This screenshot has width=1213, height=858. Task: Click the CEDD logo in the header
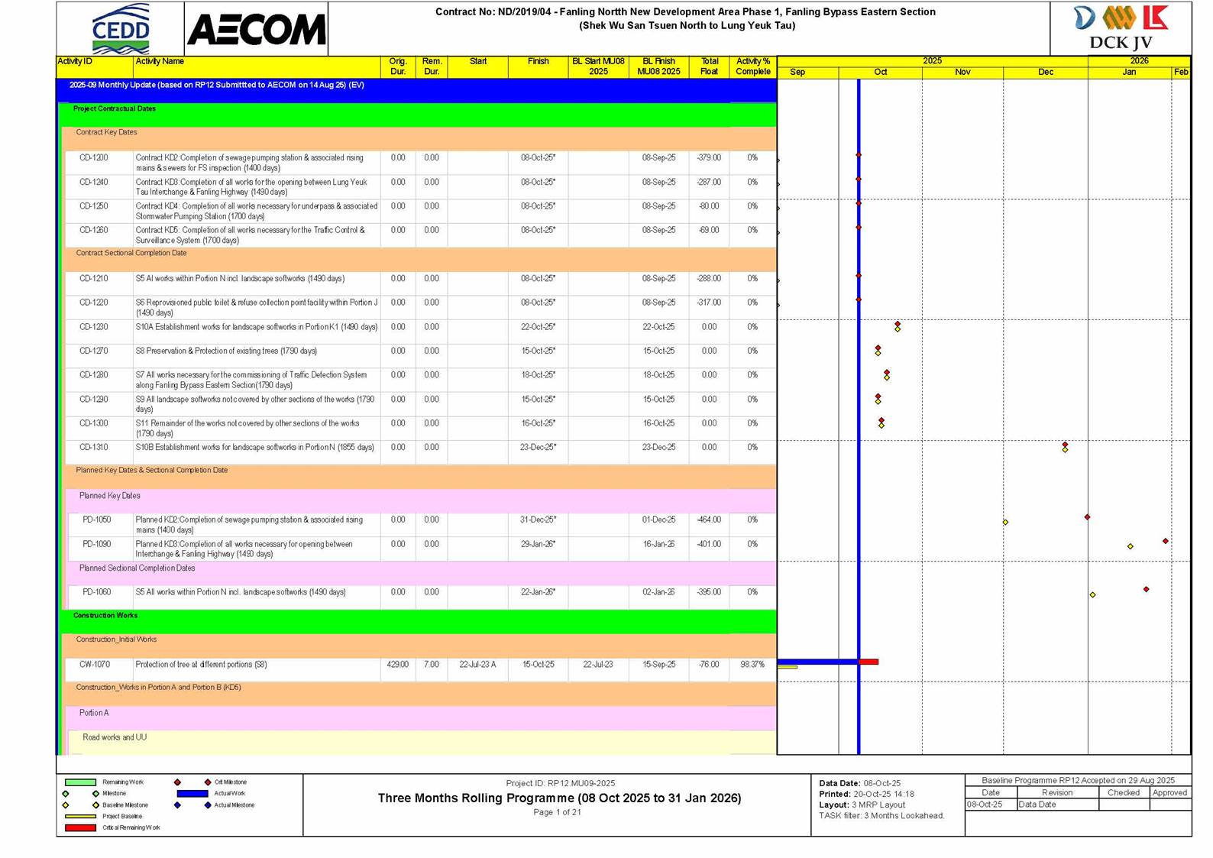point(120,29)
